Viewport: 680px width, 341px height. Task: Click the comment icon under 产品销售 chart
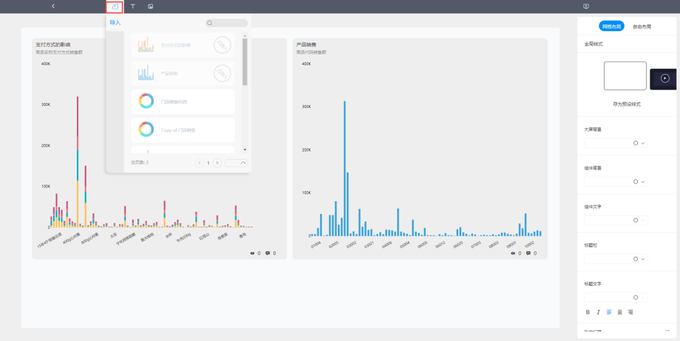pos(528,253)
